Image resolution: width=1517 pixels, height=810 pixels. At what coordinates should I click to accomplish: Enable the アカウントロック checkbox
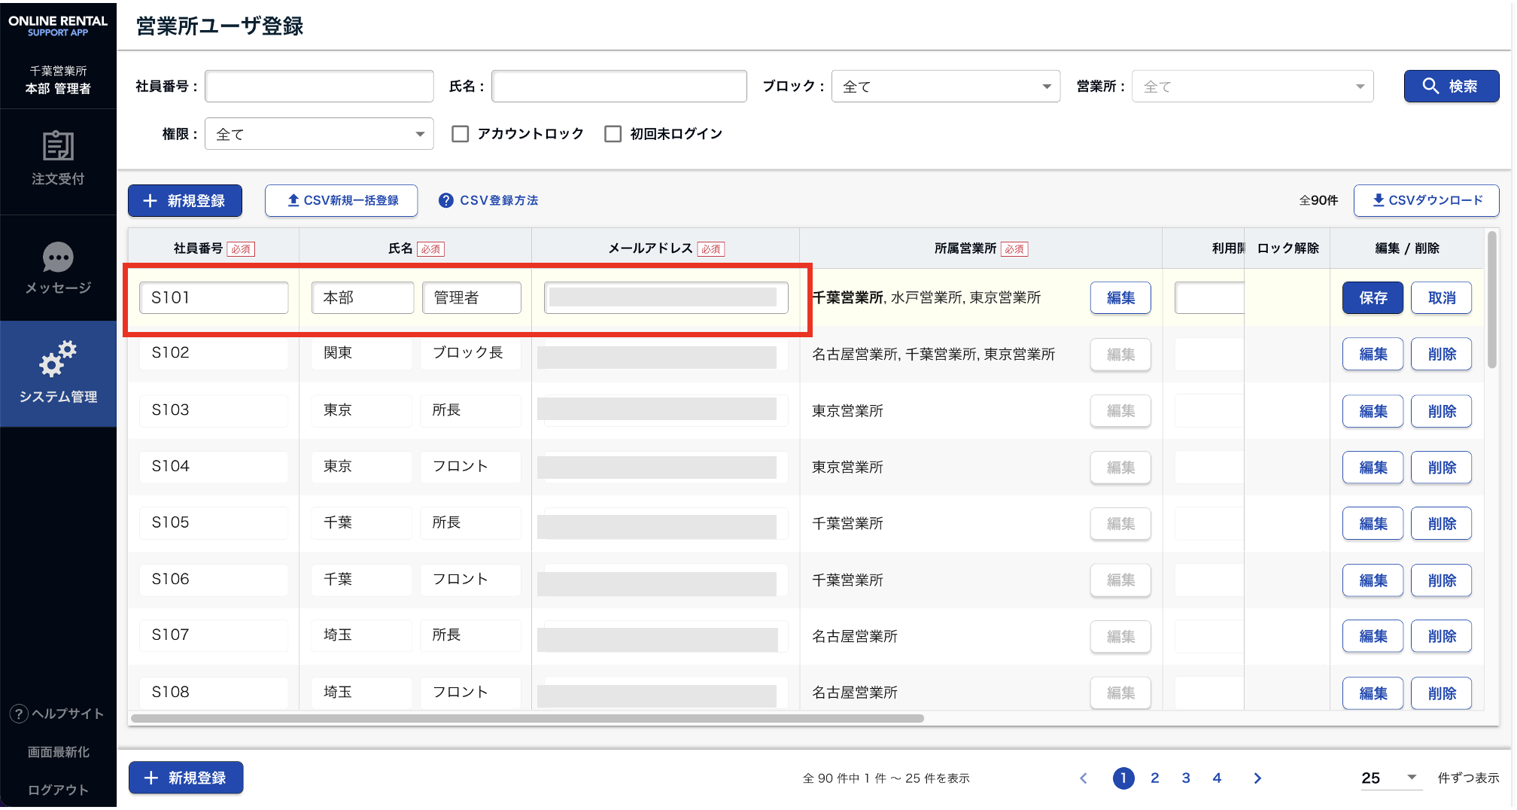point(461,134)
